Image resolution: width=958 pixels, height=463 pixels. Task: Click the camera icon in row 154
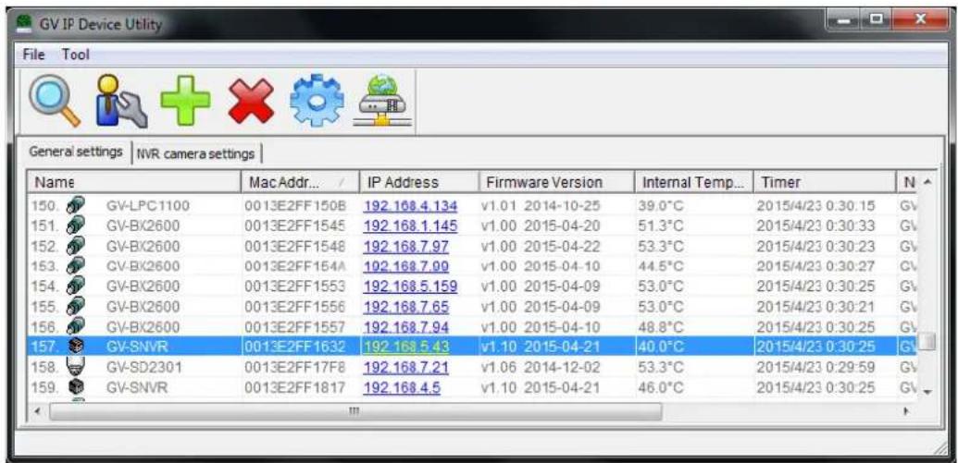[x=76, y=286]
